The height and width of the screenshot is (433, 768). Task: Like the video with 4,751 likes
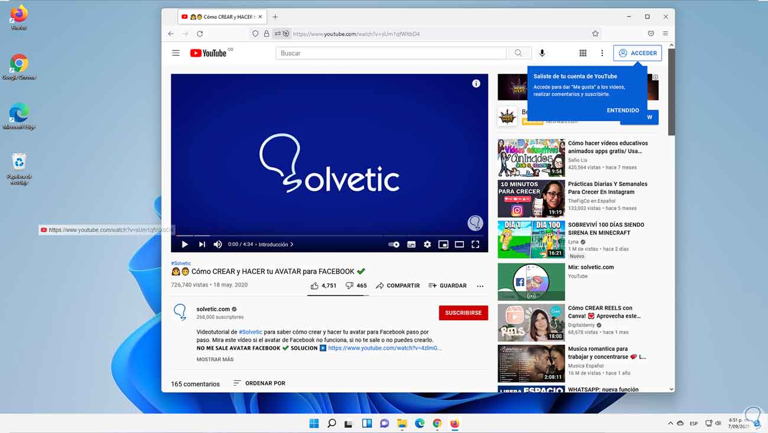tap(323, 285)
